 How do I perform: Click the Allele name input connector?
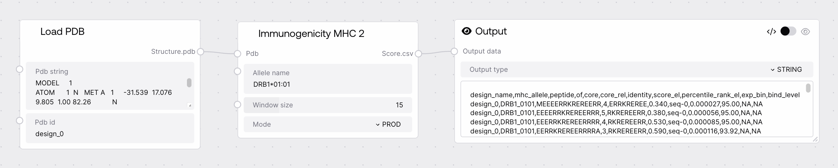pyautogui.click(x=237, y=71)
